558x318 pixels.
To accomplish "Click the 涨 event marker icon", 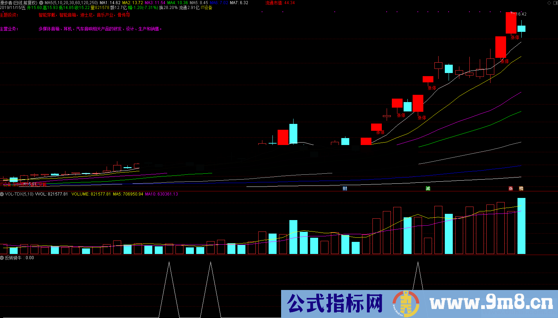I will tap(511, 189).
